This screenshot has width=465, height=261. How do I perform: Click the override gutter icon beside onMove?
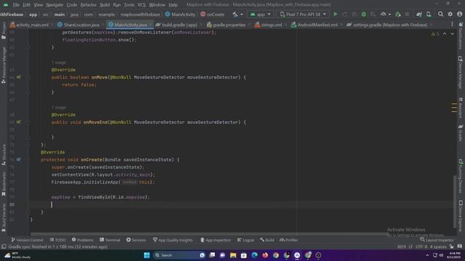(x=19, y=78)
